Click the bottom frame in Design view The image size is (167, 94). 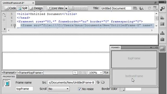(56, 61)
